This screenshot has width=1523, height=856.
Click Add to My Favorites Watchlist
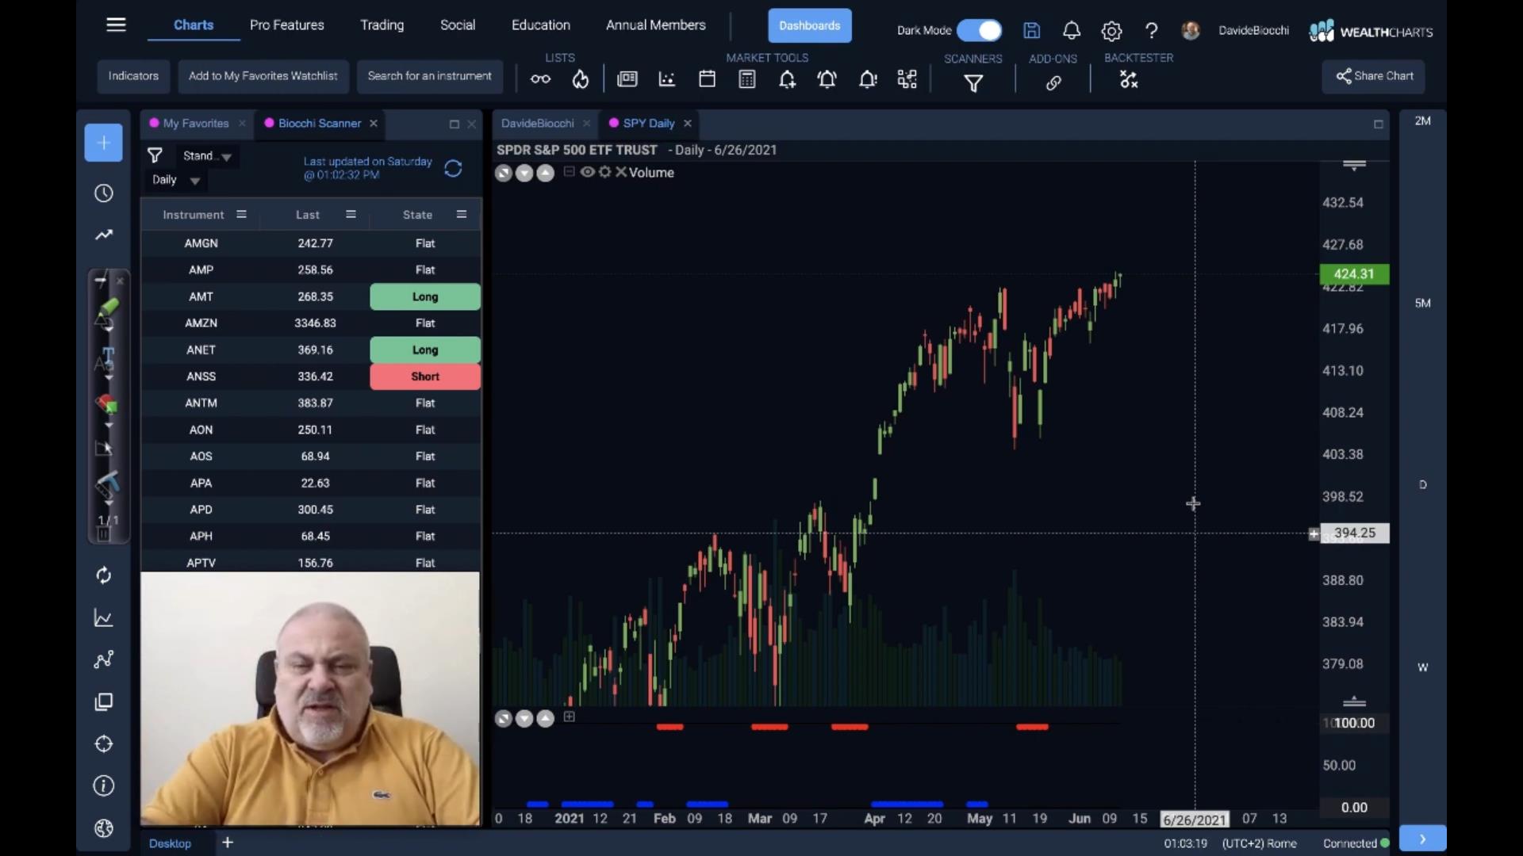point(263,76)
